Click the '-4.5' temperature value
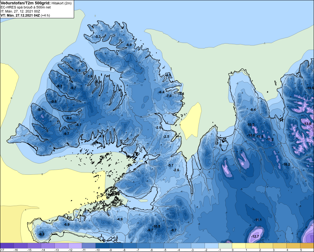Viewport: 314px width, 252px height. pos(168,75)
